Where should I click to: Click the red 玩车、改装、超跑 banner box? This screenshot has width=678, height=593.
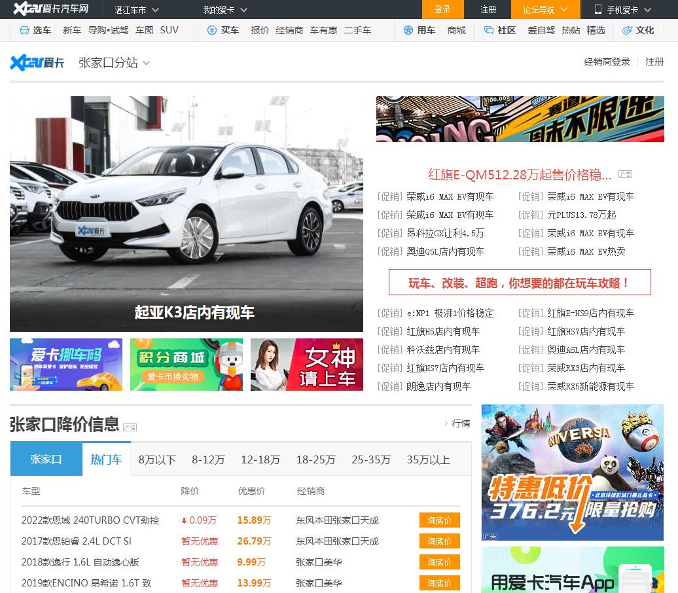coord(520,283)
